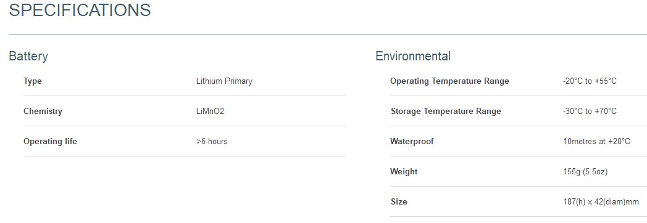Click the battery Type label

(33, 81)
